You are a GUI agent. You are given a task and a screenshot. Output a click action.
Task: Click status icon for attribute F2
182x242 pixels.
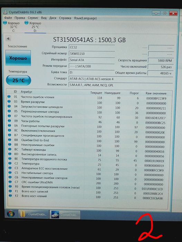[x=10, y=196]
